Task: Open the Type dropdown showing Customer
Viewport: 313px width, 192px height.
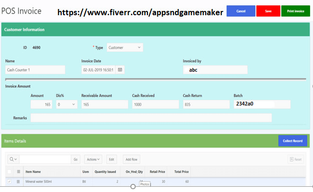Action: (x=125, y=48)
